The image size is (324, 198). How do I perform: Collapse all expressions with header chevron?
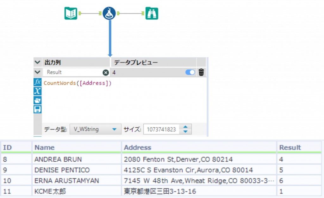coord(38,62)
